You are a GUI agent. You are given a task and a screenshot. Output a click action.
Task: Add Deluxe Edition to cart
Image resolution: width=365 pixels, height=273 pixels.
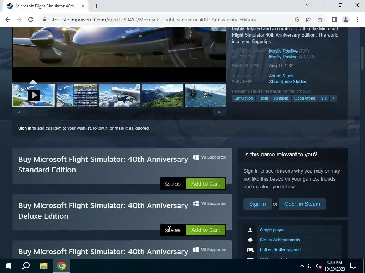(206, 230)
